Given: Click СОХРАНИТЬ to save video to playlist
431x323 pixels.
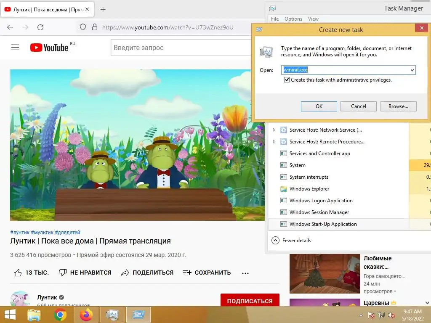Looking at the screenshot, I should [207, 273].
